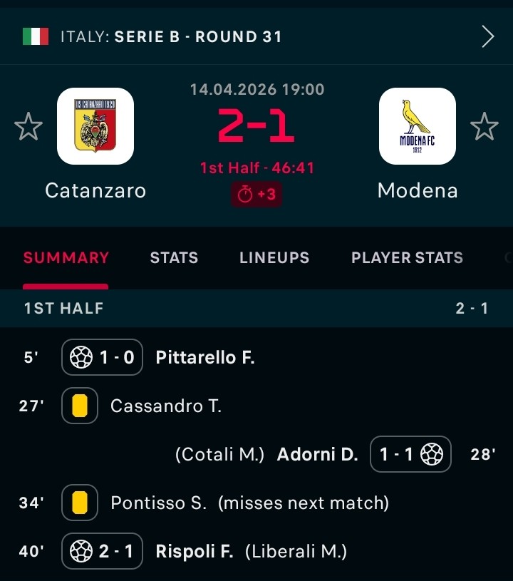Switch to the STATS tab
Viewport: 513px width, 581px height.
[x=174, y=258]
